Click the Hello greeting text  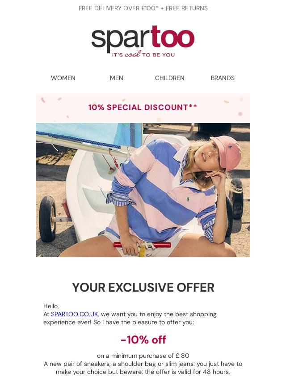coord(51,306)
